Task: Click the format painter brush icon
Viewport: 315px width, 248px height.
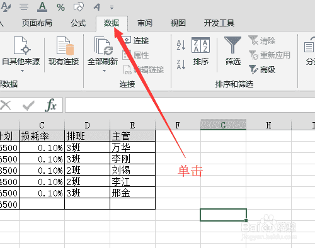Action: tap(6, 7)
